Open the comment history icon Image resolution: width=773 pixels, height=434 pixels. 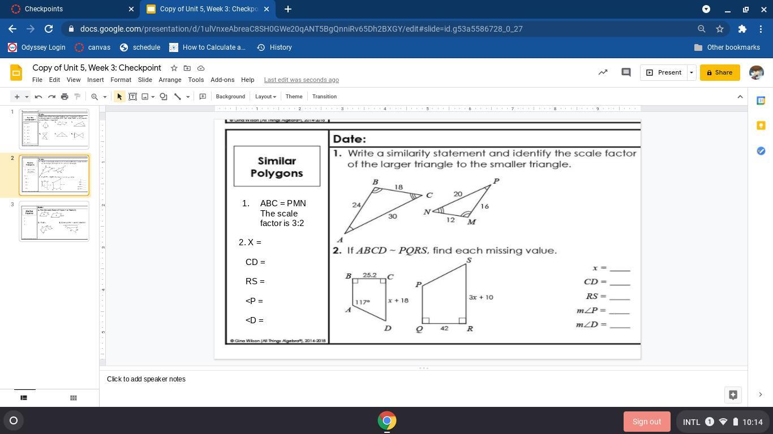click(x=626, y=72)
